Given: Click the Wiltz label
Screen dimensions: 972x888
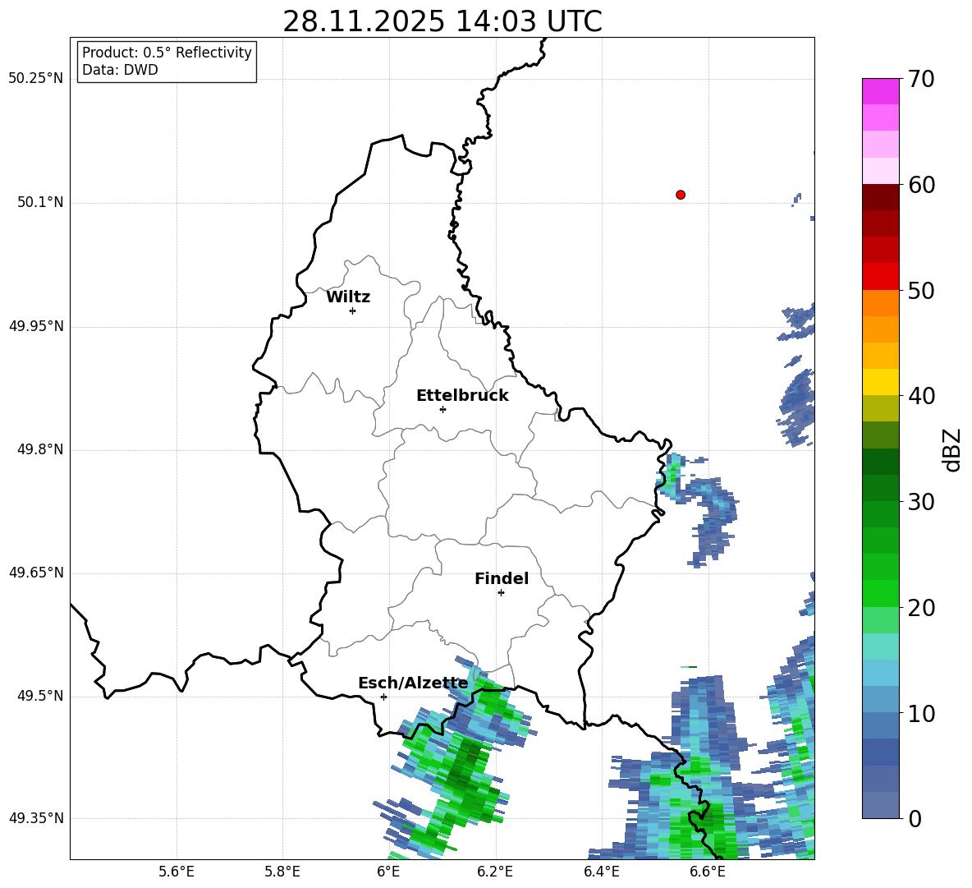Looking at the screenshot, I should tap(348, 297).
